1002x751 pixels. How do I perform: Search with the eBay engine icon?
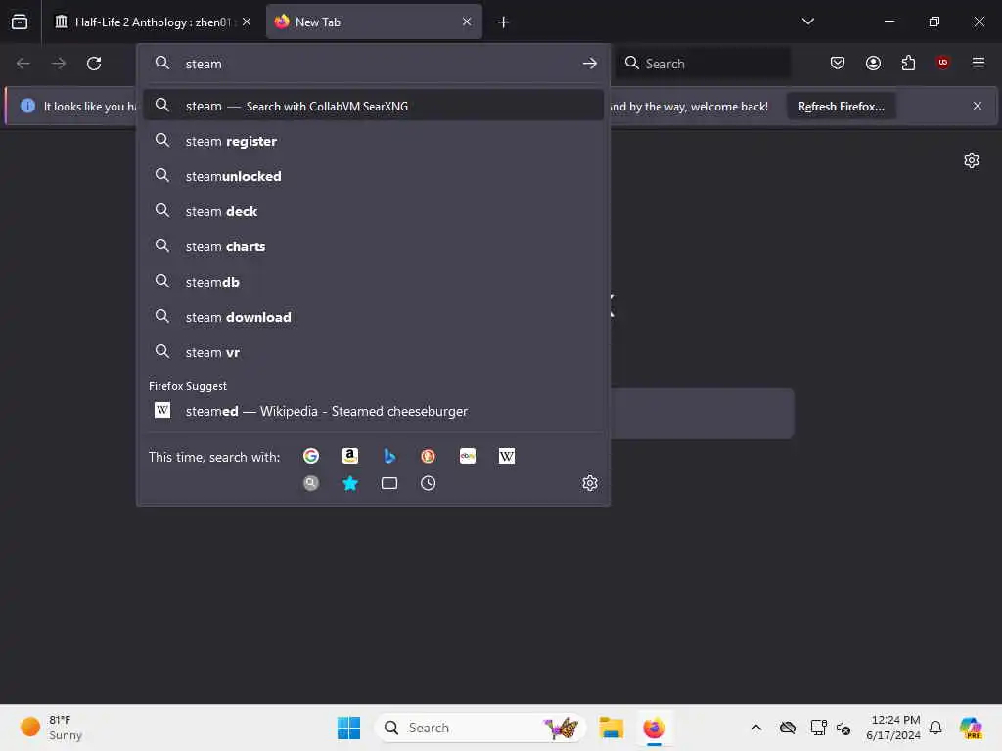[467, 456]
